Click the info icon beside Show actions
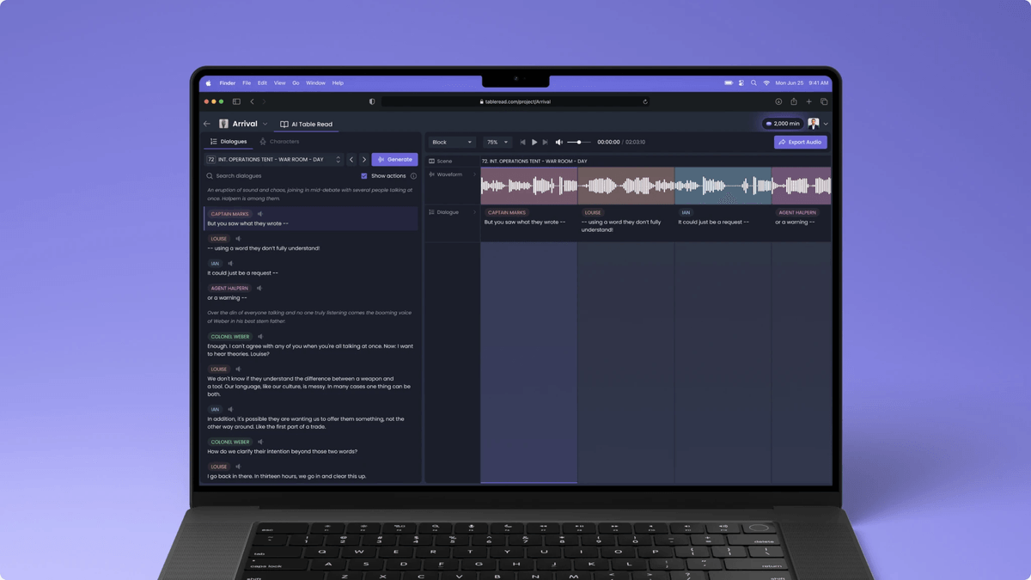 [x=413, y=176]
